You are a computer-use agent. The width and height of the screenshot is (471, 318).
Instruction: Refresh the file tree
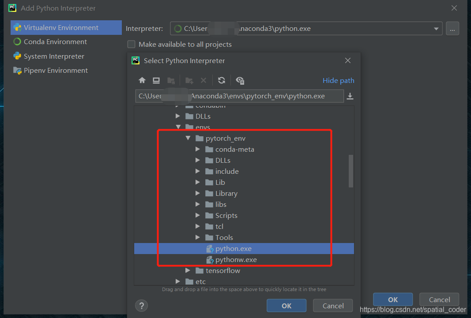[222, 80]
